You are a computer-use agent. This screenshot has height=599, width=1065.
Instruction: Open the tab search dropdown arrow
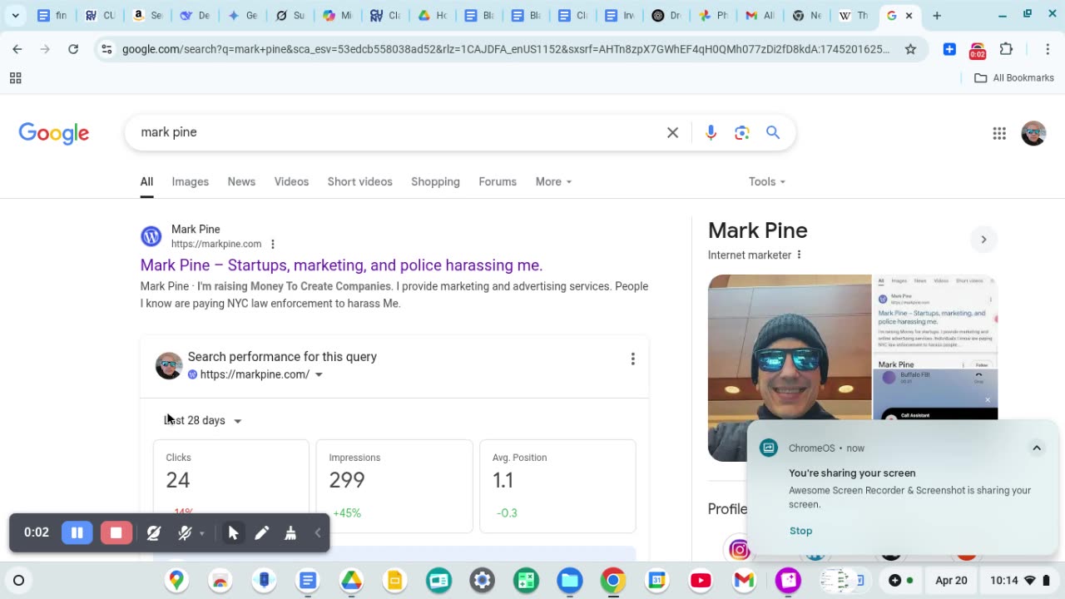click(x=15, y=15)
